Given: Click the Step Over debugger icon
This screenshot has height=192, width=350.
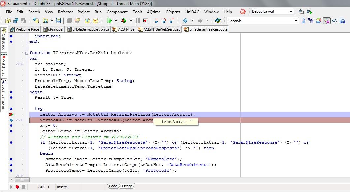Looking at the screenshot, I should pos(164,21).
